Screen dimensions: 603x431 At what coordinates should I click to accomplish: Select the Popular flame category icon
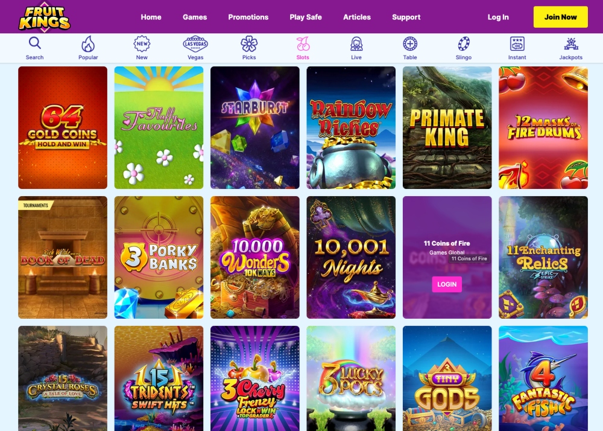[88, 44]
